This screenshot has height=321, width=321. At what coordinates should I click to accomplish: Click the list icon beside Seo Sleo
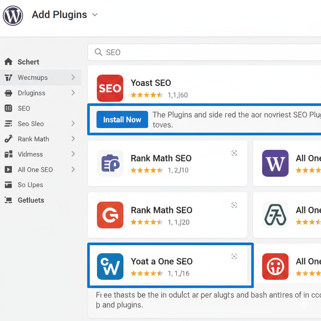pos(8,124)
